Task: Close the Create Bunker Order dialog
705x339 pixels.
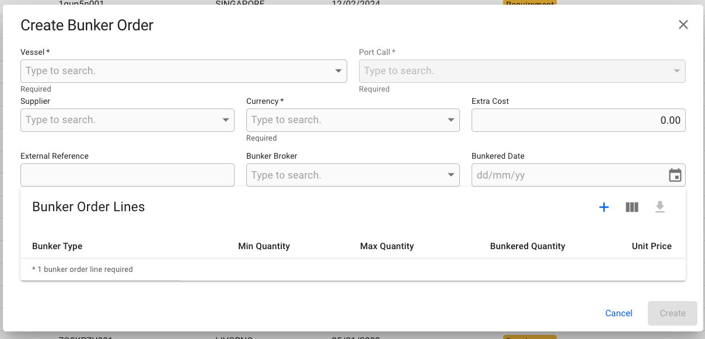Action: (x=683, y=25)
